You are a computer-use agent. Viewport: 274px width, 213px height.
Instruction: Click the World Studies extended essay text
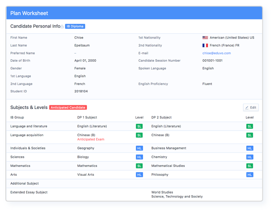(162, 192)
